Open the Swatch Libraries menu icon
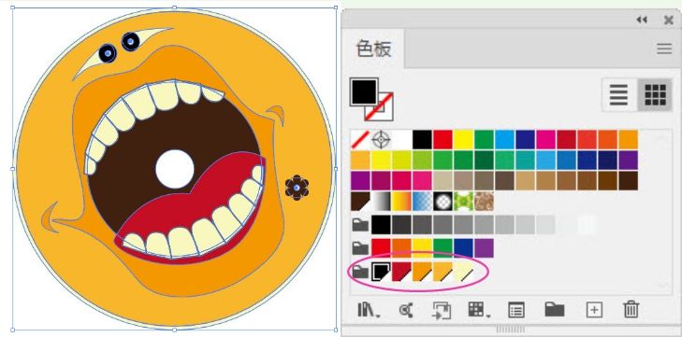 [368, 310]
